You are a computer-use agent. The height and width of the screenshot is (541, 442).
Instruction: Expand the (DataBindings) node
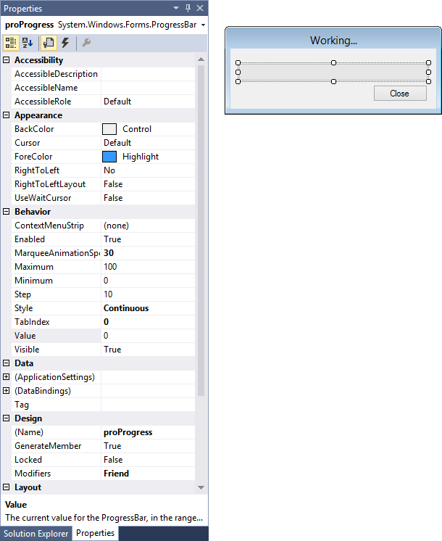tap(7, 391)
